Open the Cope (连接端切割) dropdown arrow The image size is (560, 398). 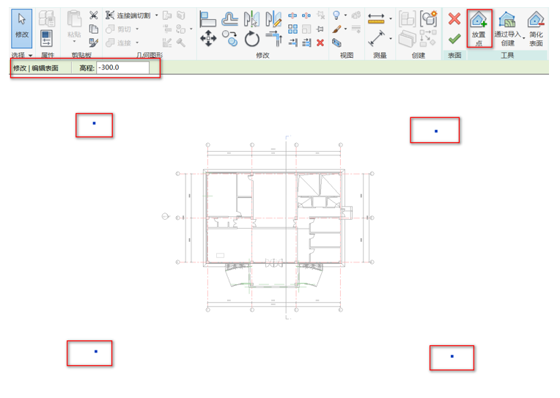(x=156, y=15)
